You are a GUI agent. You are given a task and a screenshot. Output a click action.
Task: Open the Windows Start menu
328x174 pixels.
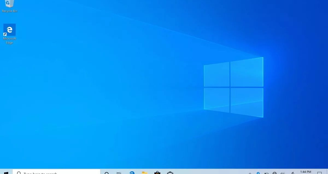click(6, 173)
